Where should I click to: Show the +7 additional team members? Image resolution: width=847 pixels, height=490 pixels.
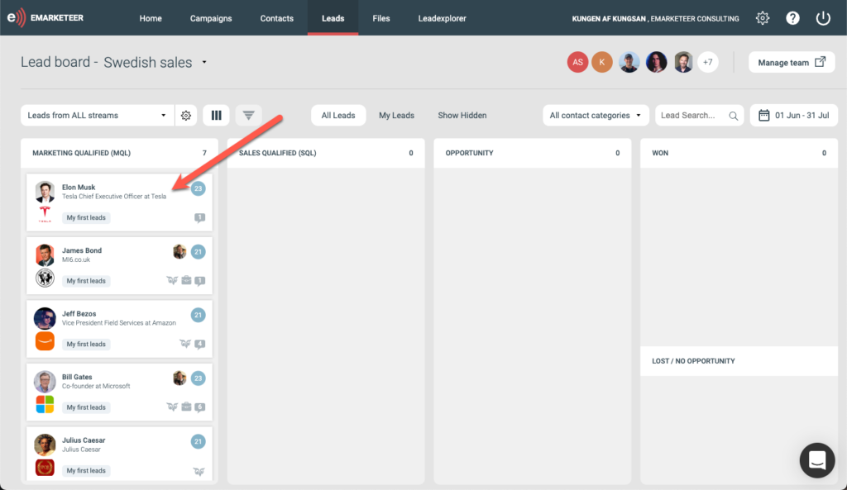pyautogui.click(x=708, y=62)
